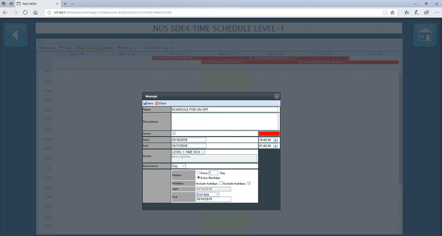Image resolution: width=442 pixels, height=236 pixels.
Task: Open the start time 19:00:00 dropdown
Action: [275, 140]
